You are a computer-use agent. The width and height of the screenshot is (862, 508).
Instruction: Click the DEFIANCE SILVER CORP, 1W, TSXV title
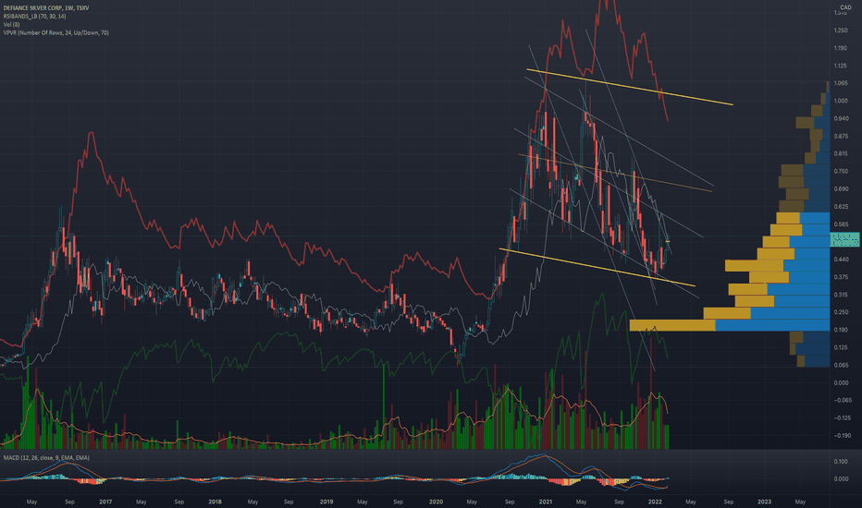click(46, 8)
